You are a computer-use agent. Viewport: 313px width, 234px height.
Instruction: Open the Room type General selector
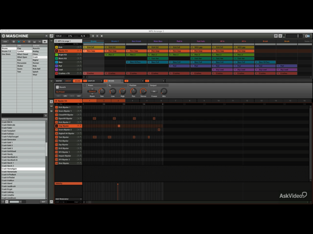coord(92,92)
